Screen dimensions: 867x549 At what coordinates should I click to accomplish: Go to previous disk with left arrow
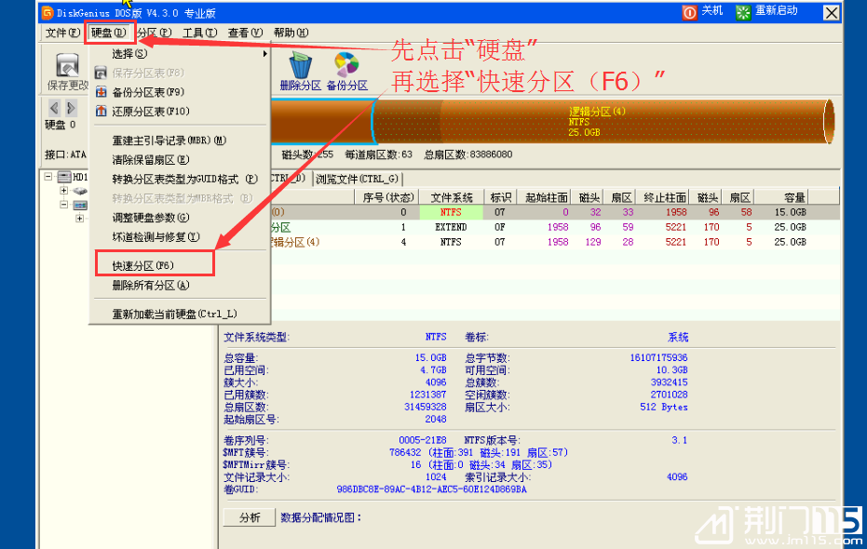point(54,107)
